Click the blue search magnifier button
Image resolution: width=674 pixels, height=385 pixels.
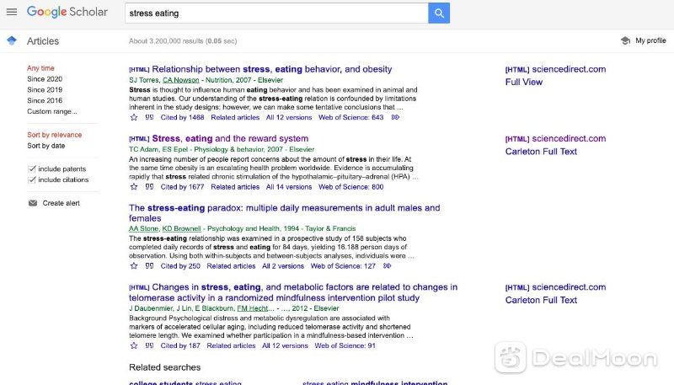439,13
